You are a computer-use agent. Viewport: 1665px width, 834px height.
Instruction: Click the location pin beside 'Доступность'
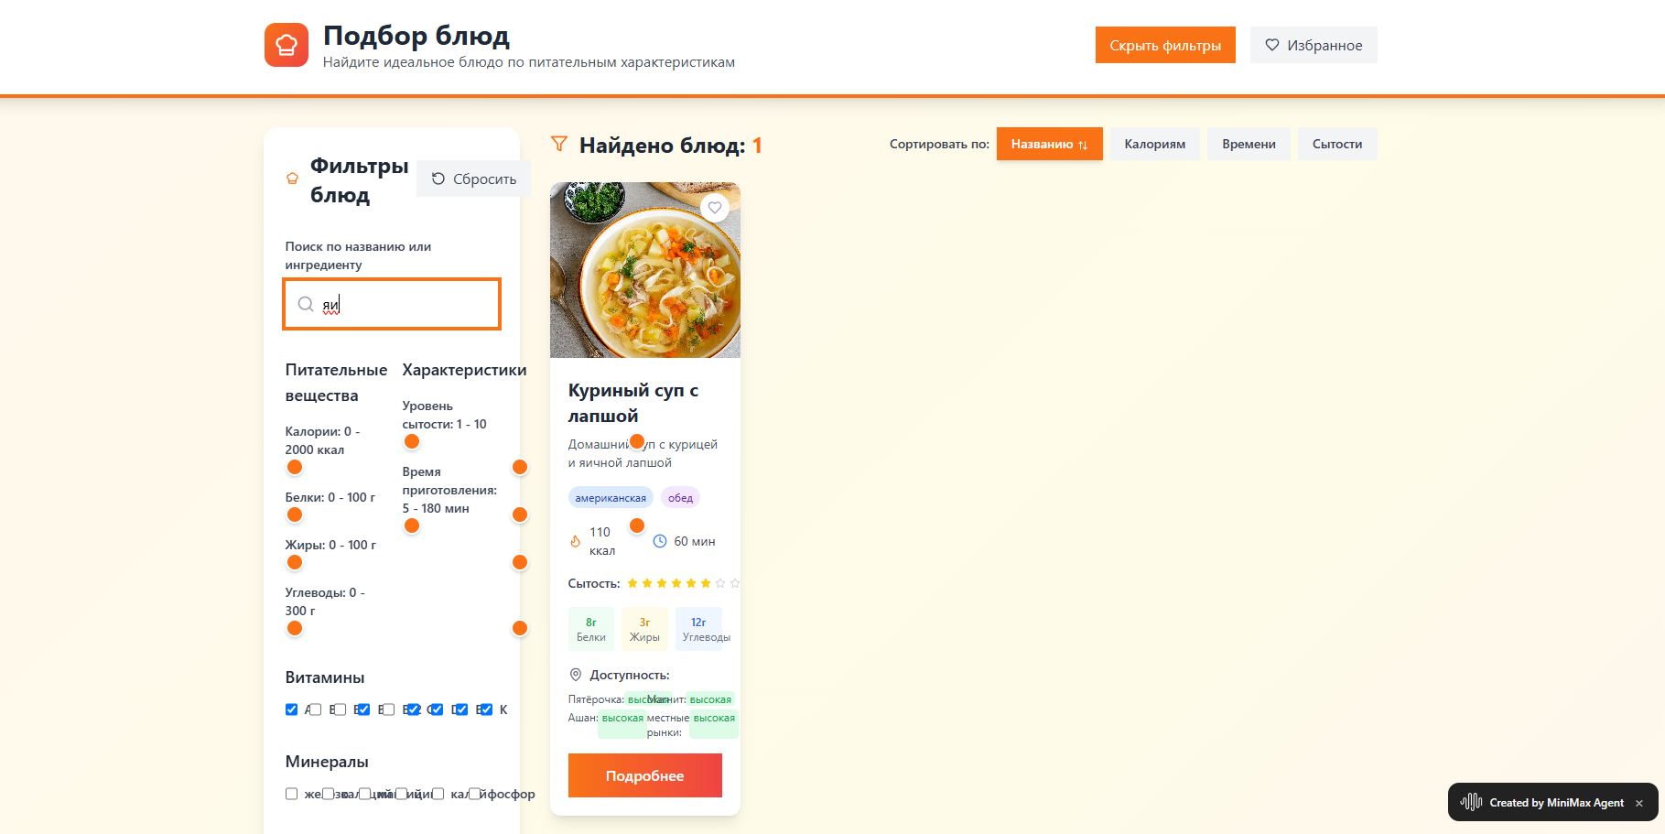click(576, 675)
